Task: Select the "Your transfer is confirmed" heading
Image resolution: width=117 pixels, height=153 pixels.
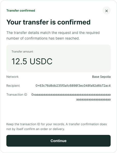Action: click(x=48, y=22)
